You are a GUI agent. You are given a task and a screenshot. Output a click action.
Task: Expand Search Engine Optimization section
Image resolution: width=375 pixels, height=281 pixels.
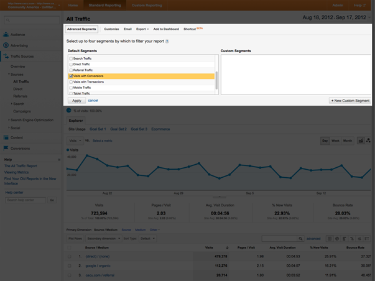coord(9,120)
